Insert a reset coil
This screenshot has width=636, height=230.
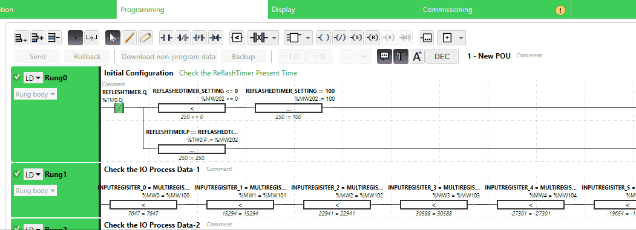point(372,38)
